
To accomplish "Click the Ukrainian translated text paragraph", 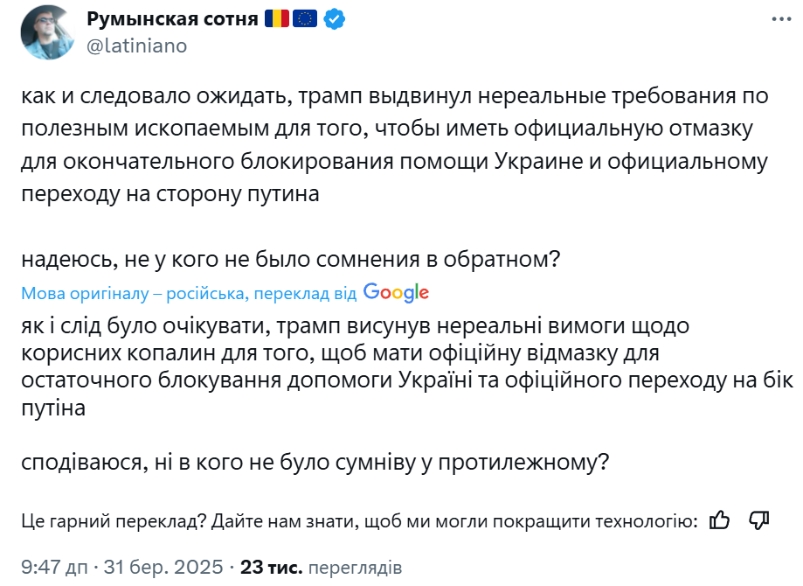I will (407, 366).
